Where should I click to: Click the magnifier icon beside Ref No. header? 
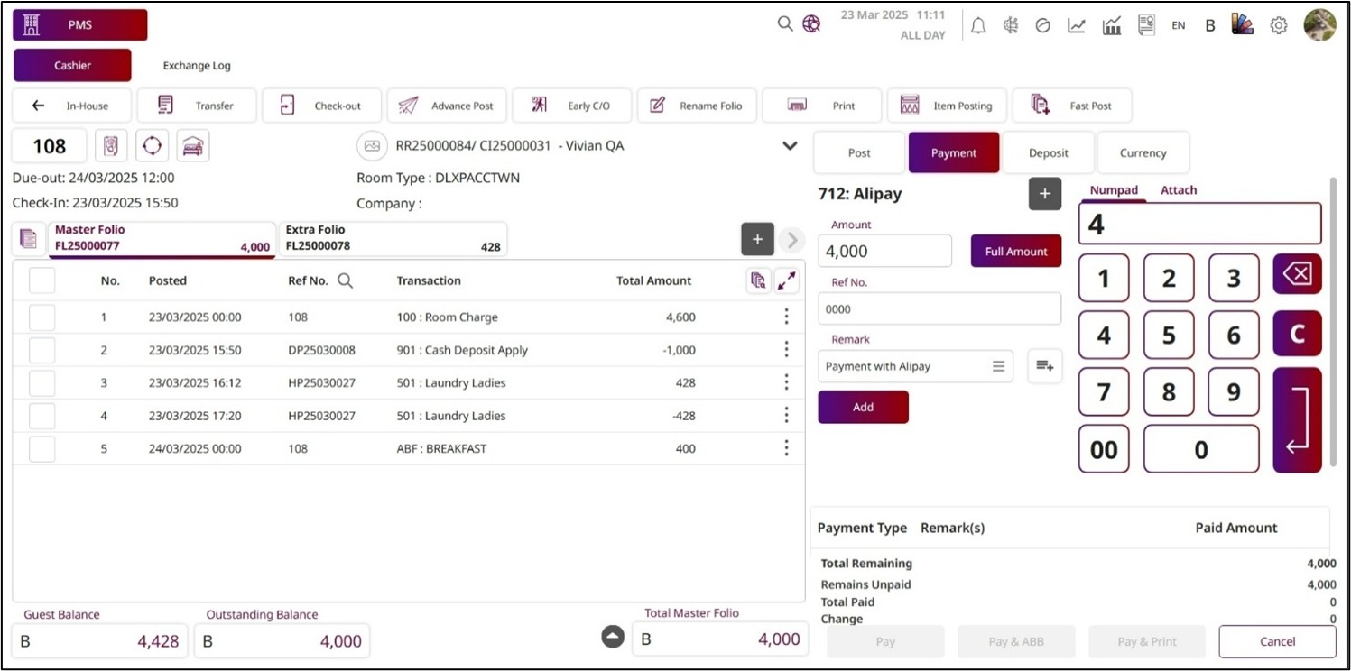(x=345, y=281)
